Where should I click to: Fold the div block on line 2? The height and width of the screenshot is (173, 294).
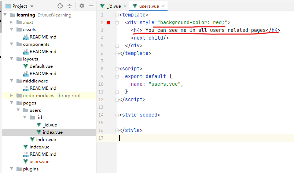point(117,23)
